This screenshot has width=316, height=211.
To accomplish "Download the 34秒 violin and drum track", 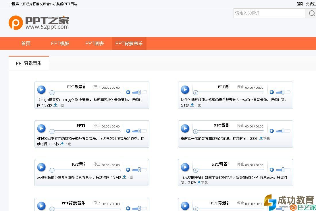I will pos(128,177).
